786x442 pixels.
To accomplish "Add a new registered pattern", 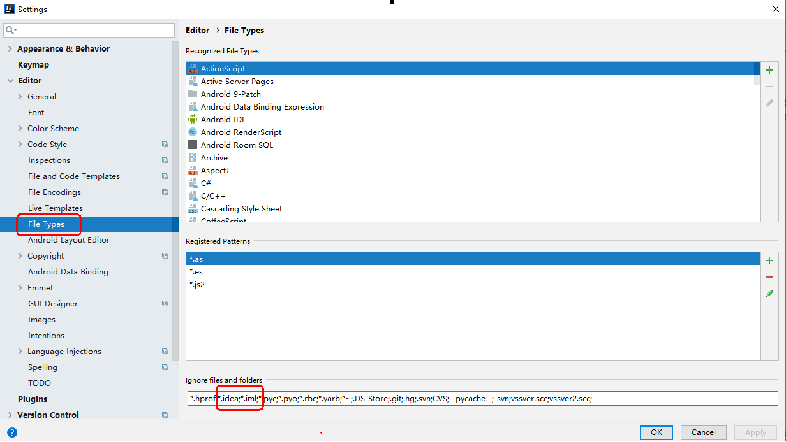I will (x=769, y=260).
